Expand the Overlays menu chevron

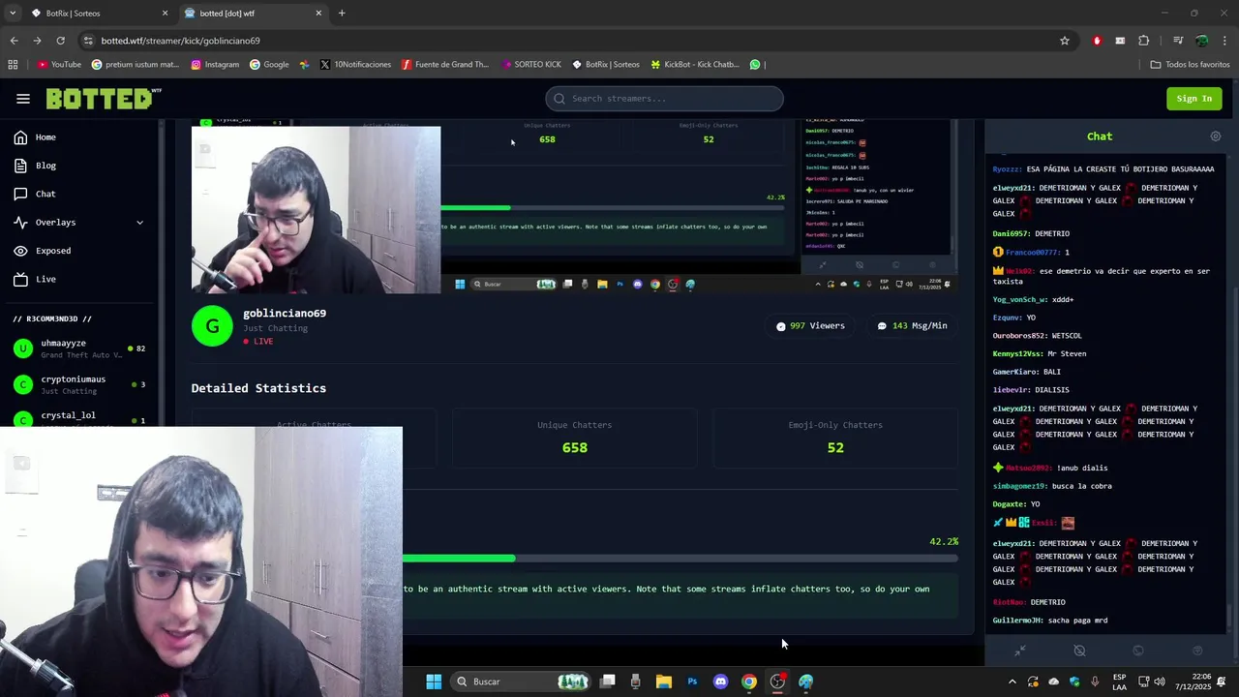pos(139,223)
